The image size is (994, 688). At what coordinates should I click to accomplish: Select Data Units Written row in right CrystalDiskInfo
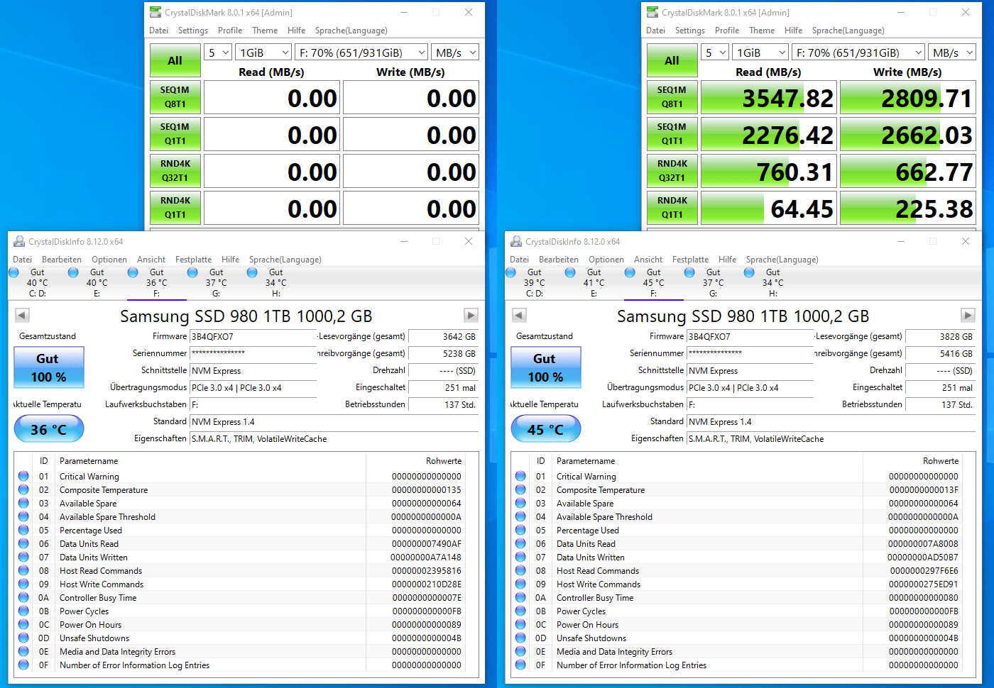[x=737, y=557]
